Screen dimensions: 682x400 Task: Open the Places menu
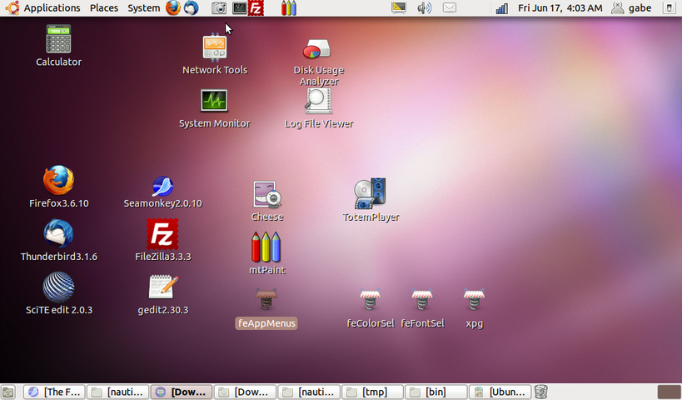click(104, 7)
